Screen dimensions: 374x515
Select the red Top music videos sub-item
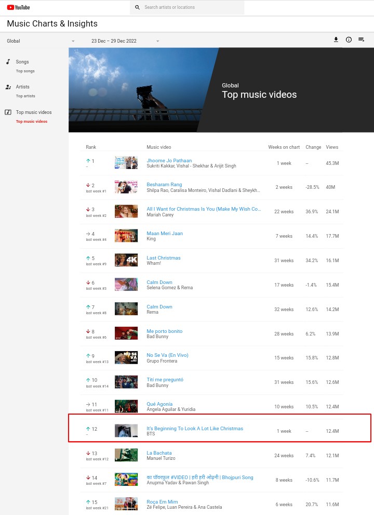point(32,122)
